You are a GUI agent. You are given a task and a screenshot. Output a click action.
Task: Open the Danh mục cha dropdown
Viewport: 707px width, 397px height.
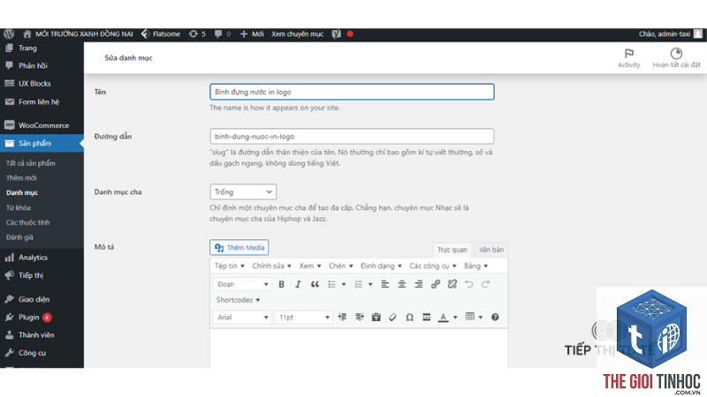tap(243, 191)
